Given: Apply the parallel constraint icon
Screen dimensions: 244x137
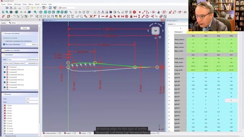Looking at the screenshot, I should [107, 16].
